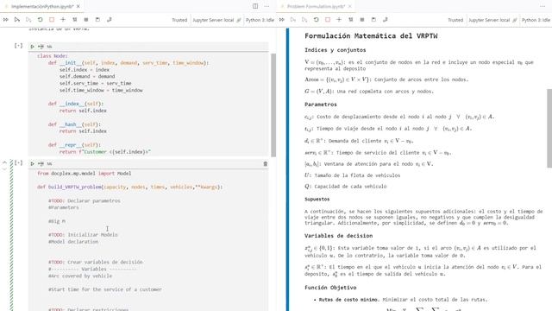This screenshot has height=311, width=552.
Task: Clear all outputs in Problem Formulation toolbar
Action: pyautogui.click(x=351, y=20)
